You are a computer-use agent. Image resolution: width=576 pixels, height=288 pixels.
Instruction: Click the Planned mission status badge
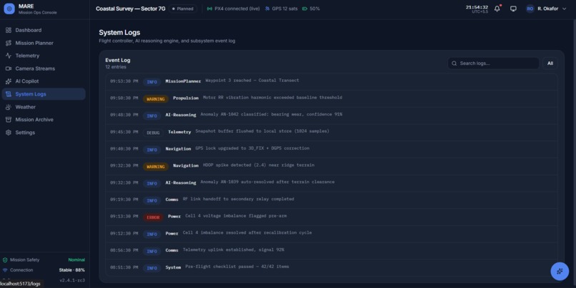pos(182,9)
